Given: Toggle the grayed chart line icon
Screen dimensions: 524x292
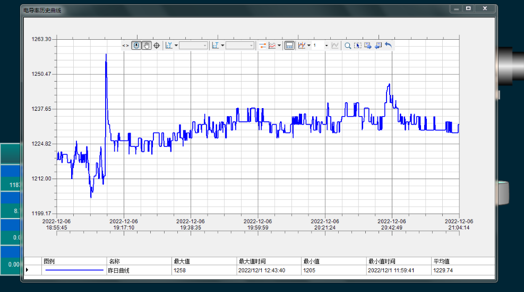Looking at the screenshot, I should (x=335, y=46).
